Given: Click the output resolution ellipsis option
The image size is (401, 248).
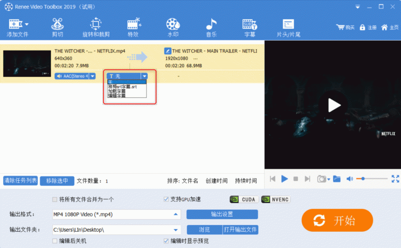Looking at the screenshot, I should coord(195,58).
